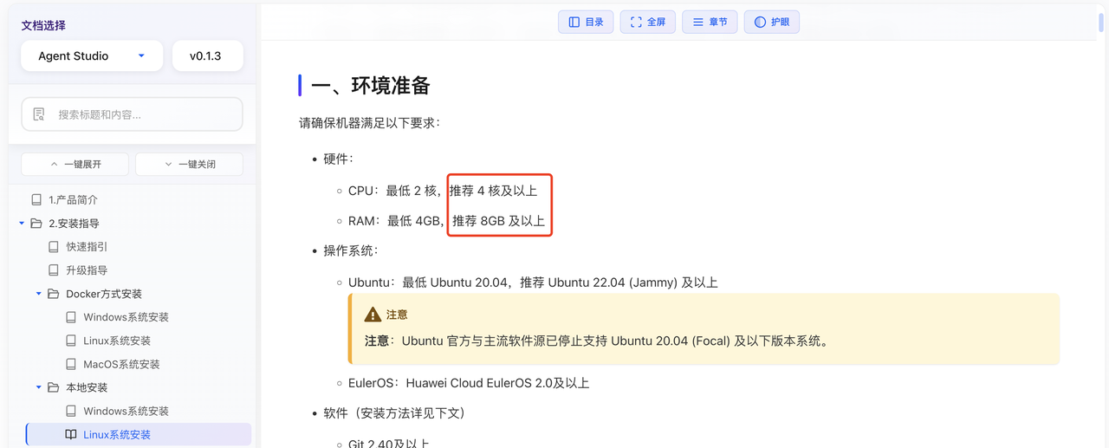This screenshot has width=1109, height=448.
Task: Click the 操作系统 bullet
Action: click(351, 250)
